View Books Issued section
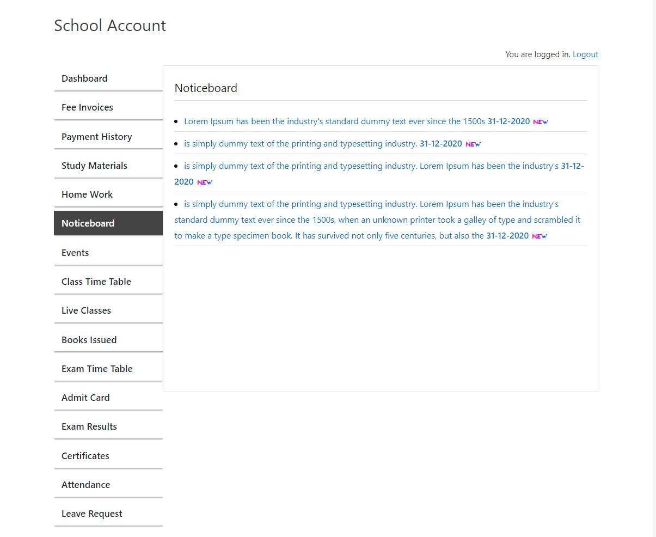 click(x=89, y=340)
